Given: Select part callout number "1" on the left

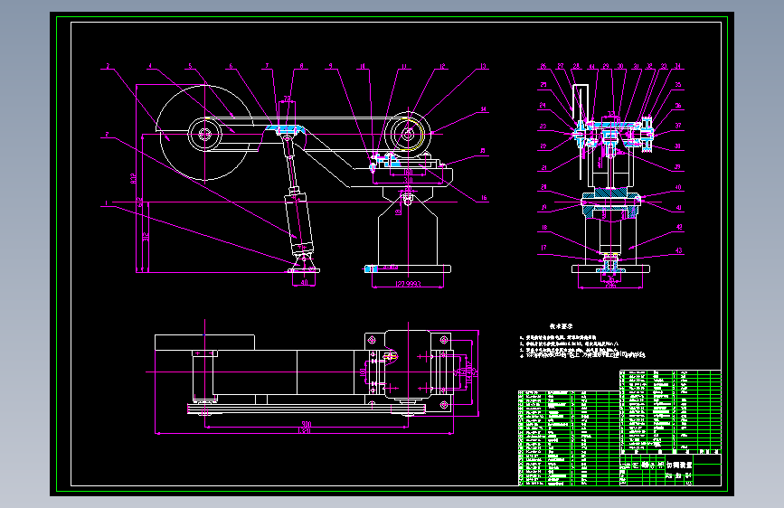Looking at the screenshot, I should pos(106,203).
